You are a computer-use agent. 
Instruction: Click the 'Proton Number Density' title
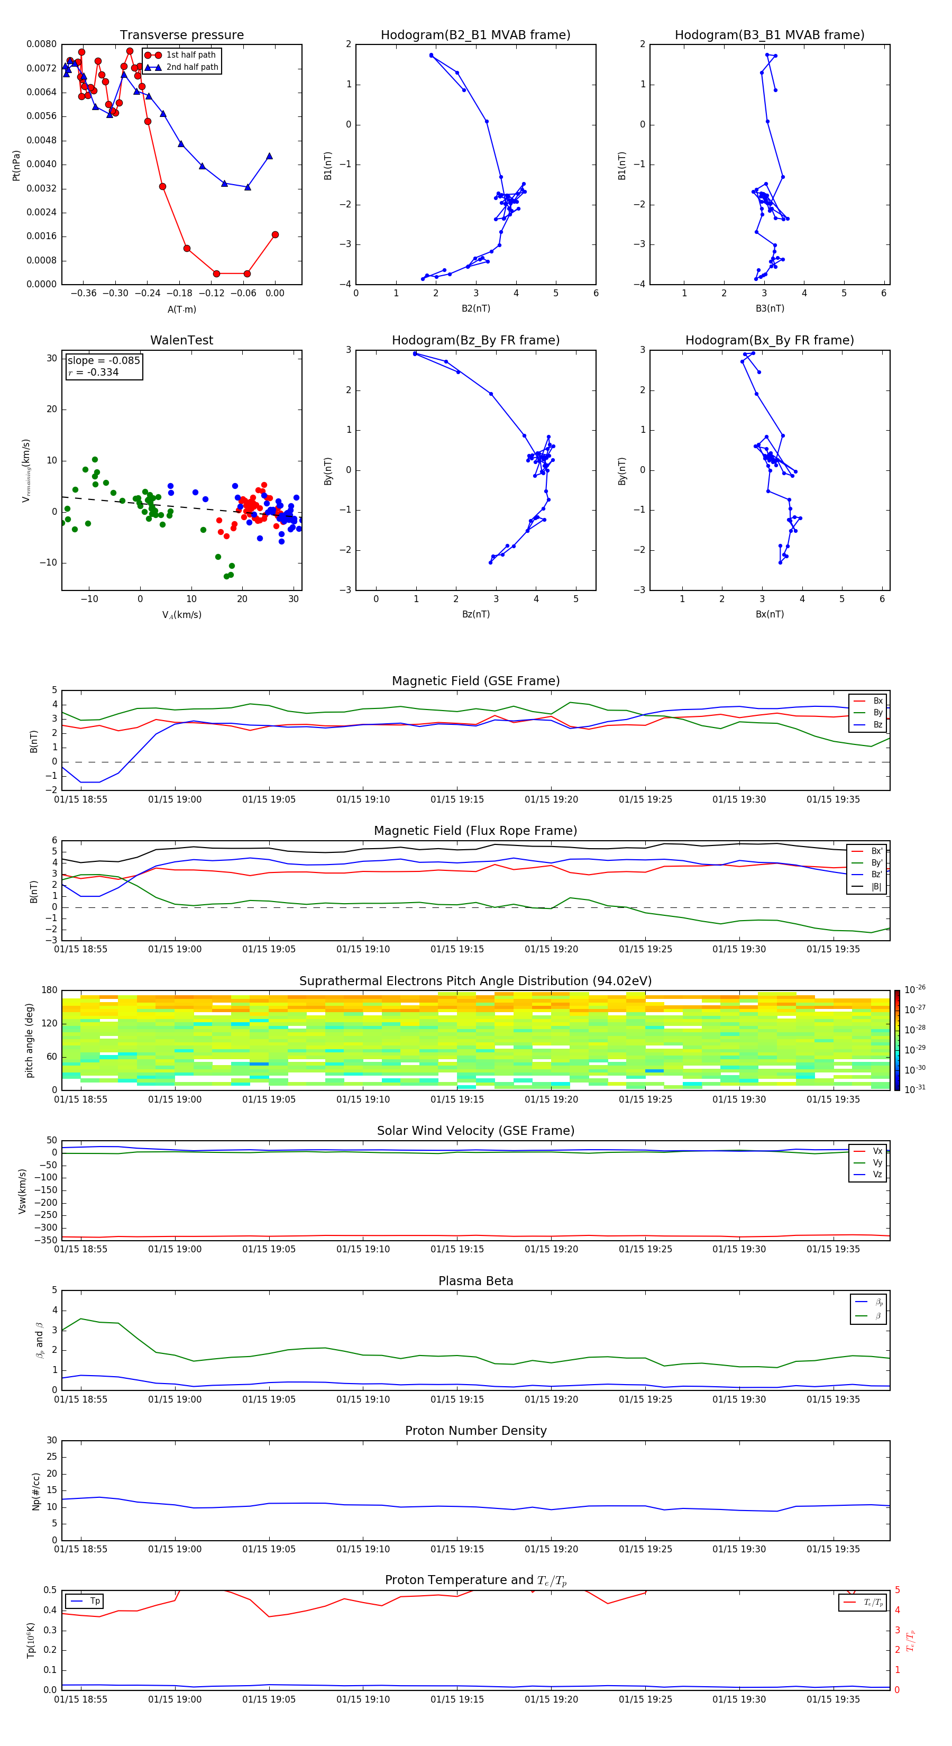click(475, 1431)
